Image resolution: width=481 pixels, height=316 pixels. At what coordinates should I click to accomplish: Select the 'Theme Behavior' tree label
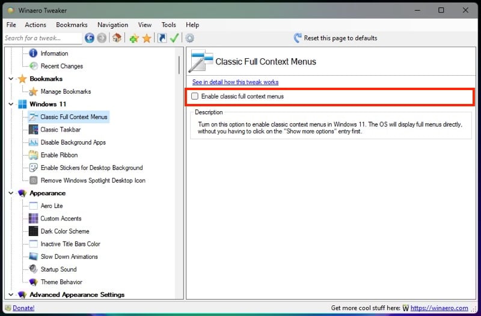[x=61, y=282]
